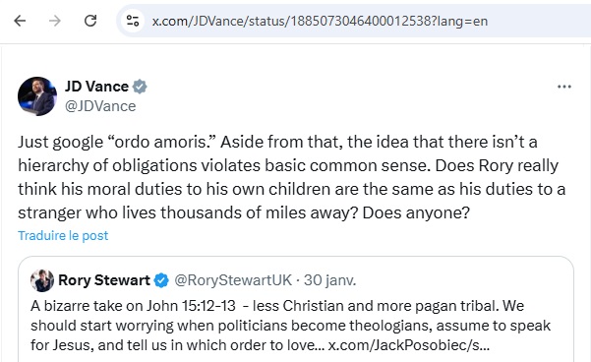The image size is (591, 362).
Task: Click Rory Stewart's blue verified checkmark
Action: pyautogui.click(x=161, y=280)
